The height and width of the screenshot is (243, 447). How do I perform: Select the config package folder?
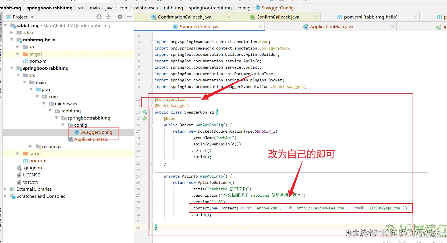pos(80,125)
